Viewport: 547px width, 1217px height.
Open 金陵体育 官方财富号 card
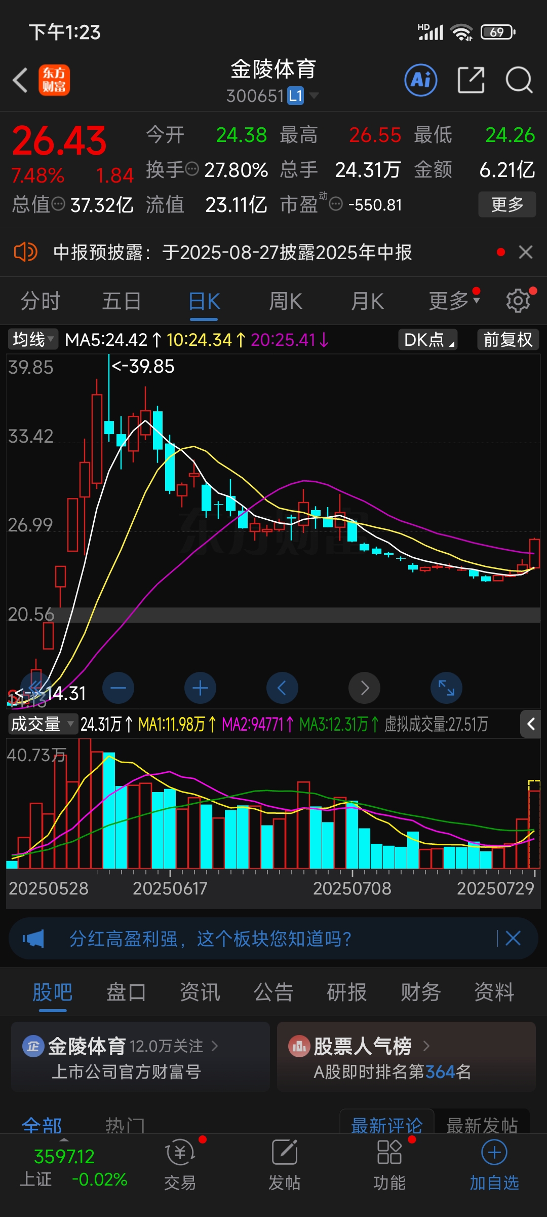[x=140, y=1057]
